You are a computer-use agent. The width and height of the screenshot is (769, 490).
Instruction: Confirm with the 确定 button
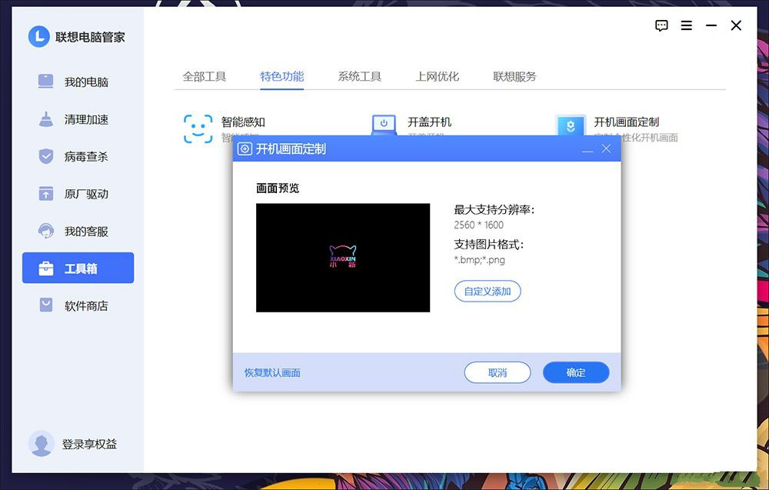(x=576, y=373)
